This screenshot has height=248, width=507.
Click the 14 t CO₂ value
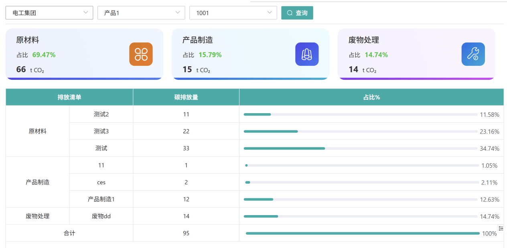[363, 69]
